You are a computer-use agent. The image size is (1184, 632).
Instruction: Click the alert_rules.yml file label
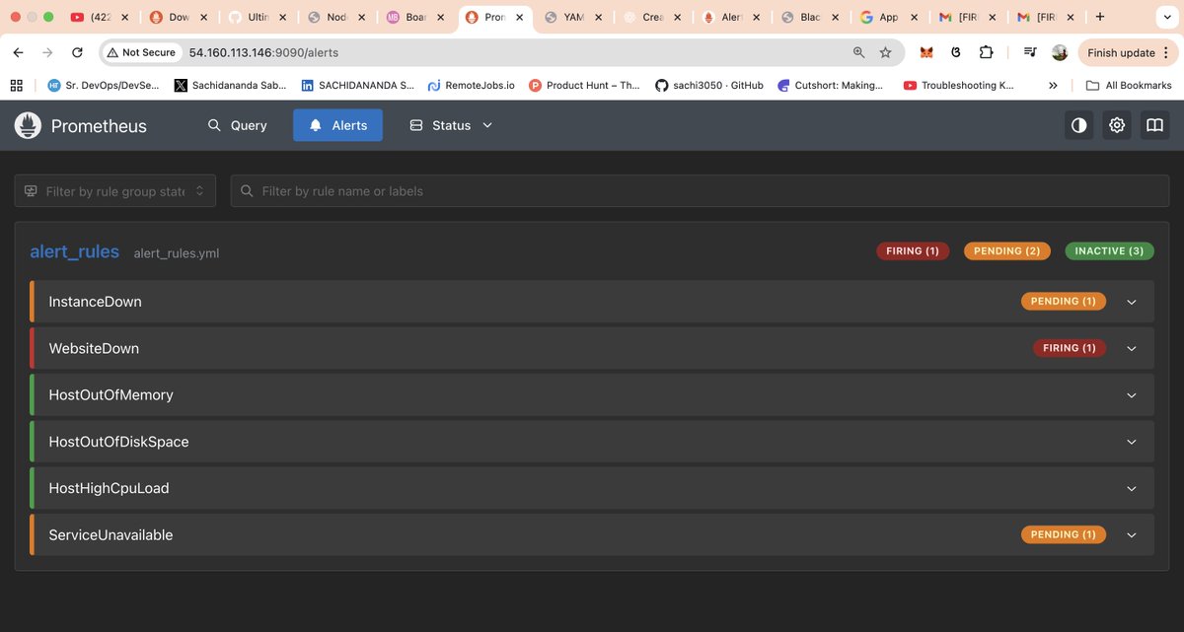click(177, 253)
